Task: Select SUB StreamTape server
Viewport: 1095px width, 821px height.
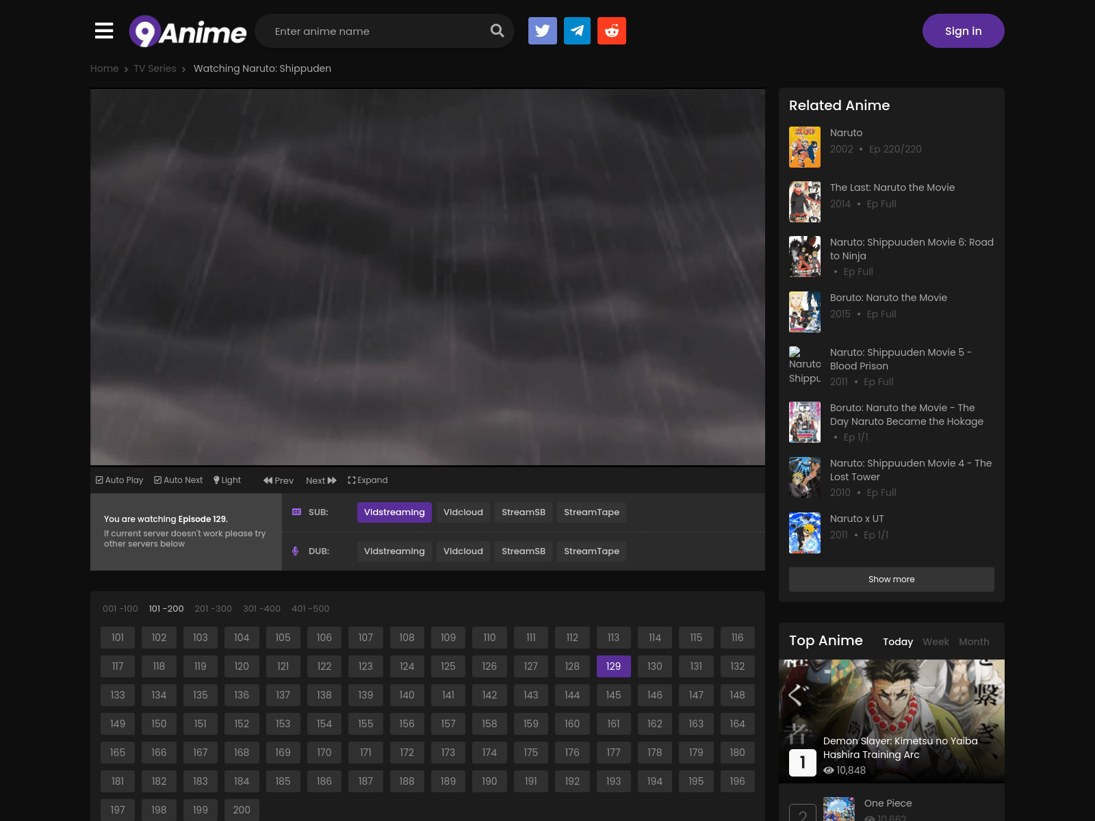Action: coord(591,512)
